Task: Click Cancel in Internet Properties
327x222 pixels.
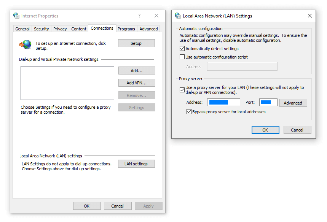Action: [118, 206]
